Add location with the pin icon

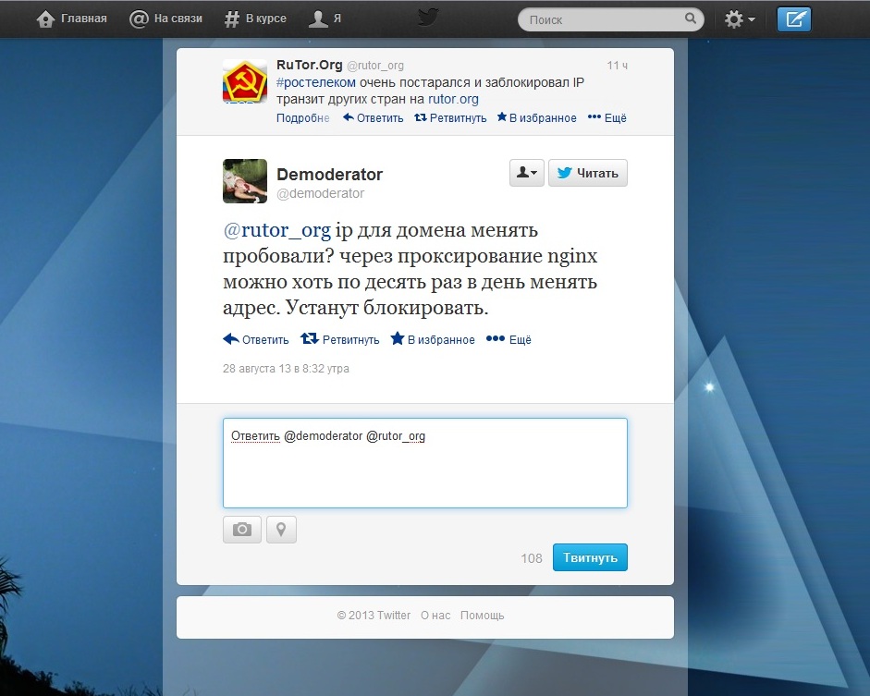(x=281, y=530)
